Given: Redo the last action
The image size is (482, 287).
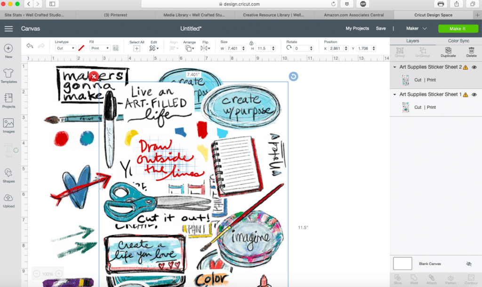Looking at the screenshot, I should pyautogui.click(x=41, y=46).
